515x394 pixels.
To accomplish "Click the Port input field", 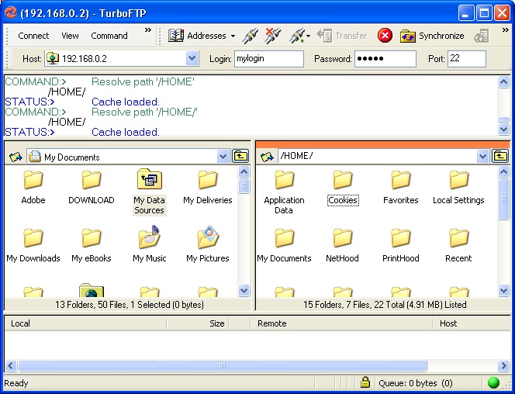I will (x=467, y=59).
